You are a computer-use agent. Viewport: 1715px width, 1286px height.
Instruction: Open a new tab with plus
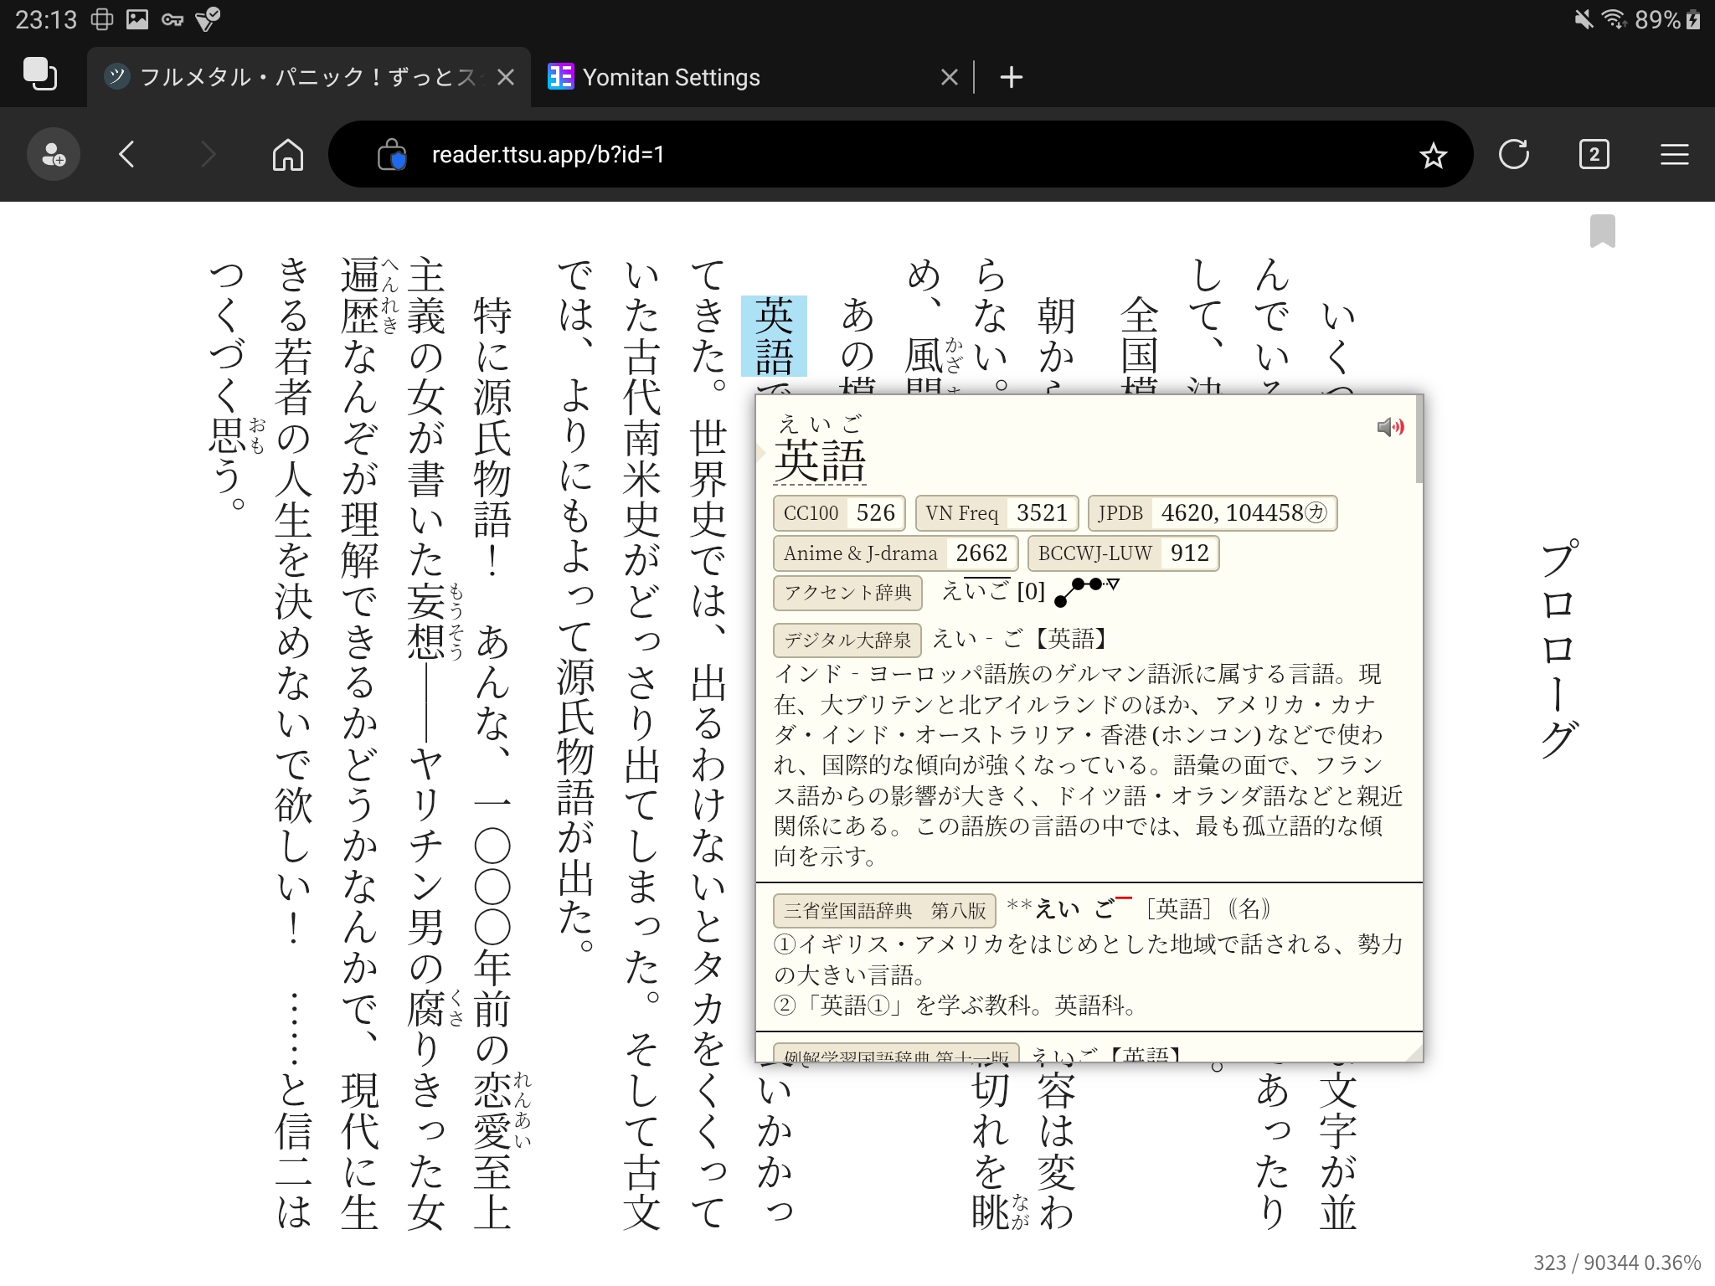pos(1011,77)
